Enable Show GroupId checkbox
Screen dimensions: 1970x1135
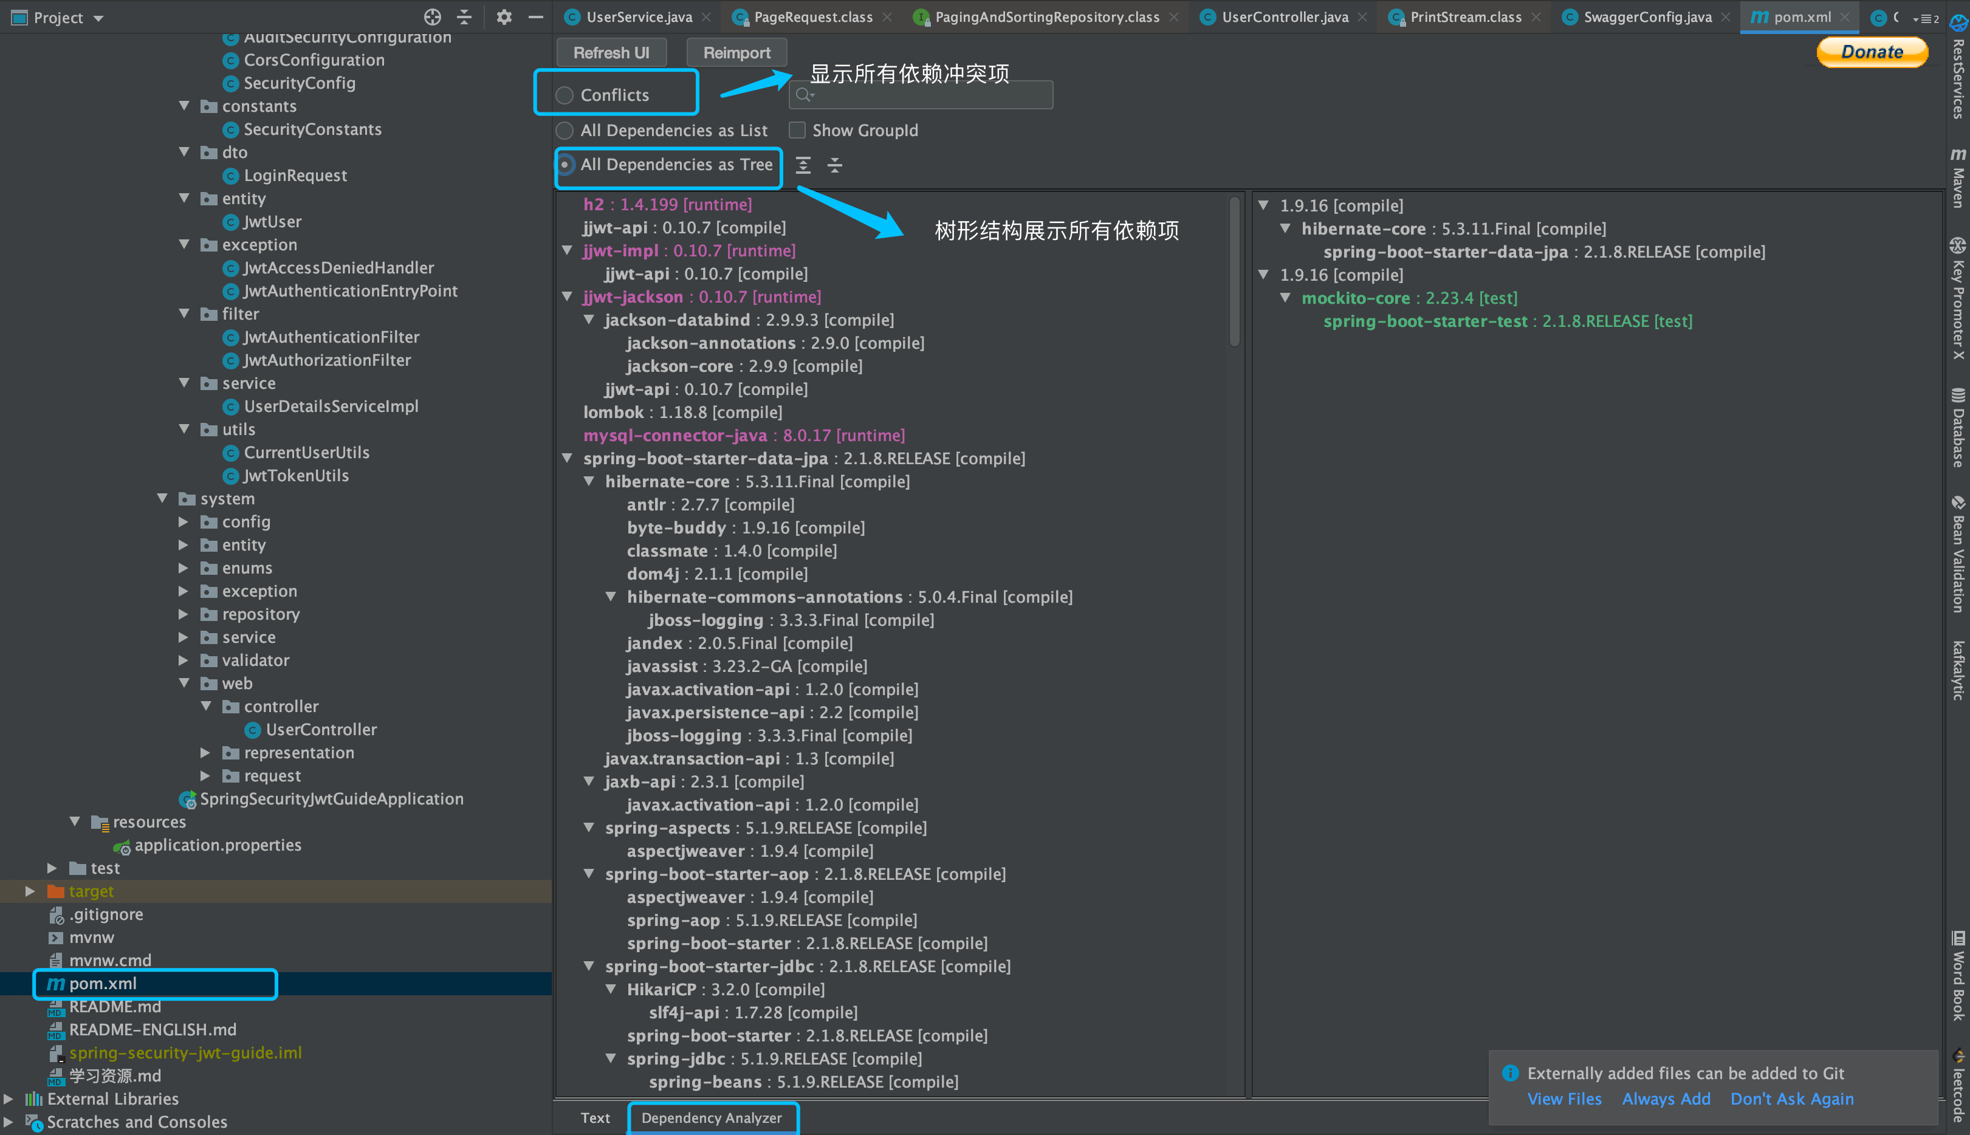tap(797, 130)
